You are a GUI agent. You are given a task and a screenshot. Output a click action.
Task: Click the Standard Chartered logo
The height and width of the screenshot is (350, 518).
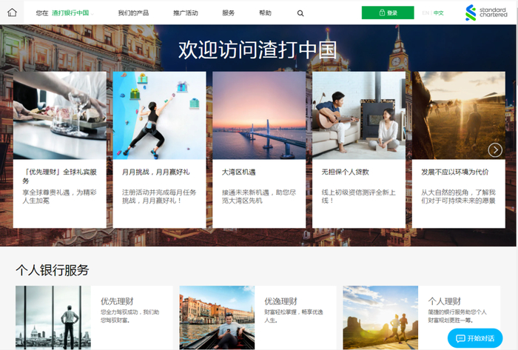click(x=486, y=13)
